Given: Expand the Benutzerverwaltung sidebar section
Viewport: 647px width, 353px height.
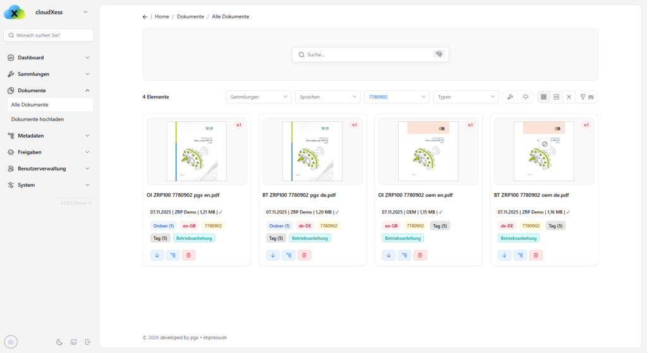Looking at the screenshot, I should [49, 169].
